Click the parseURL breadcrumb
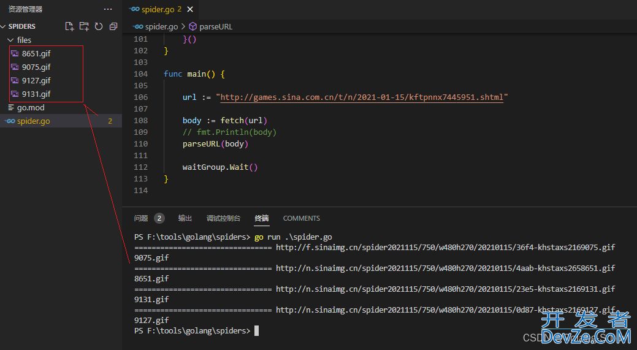 point(216,26)
